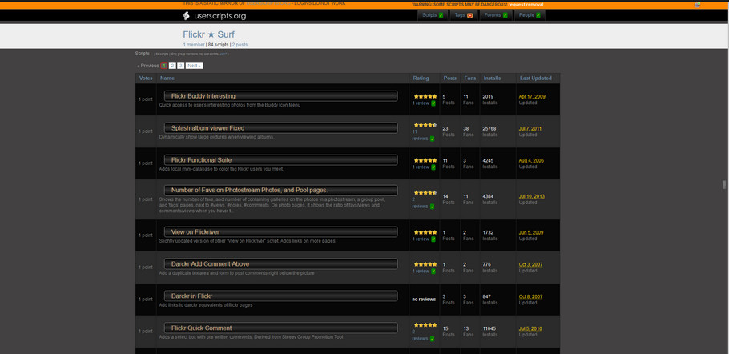Click the page scrollbar handle beside the table
The image size is (729, 354).
click(724, 184)
